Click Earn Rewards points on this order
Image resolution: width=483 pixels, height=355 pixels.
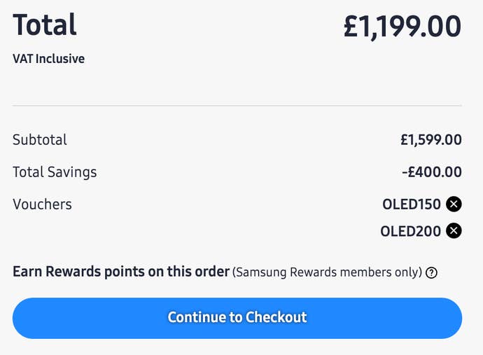(121, 272)
